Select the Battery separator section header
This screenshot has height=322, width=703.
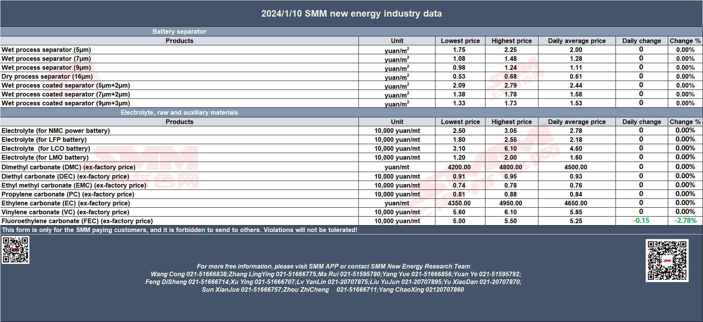click(179, 31)
